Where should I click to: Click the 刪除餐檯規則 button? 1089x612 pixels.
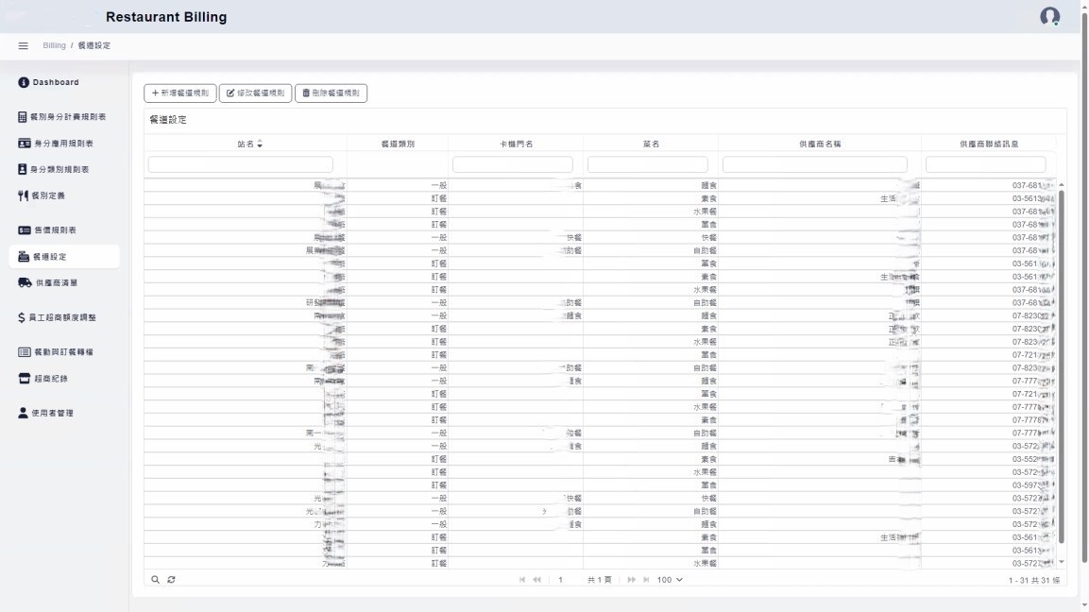pyautogui.click(x=331, y=93)
